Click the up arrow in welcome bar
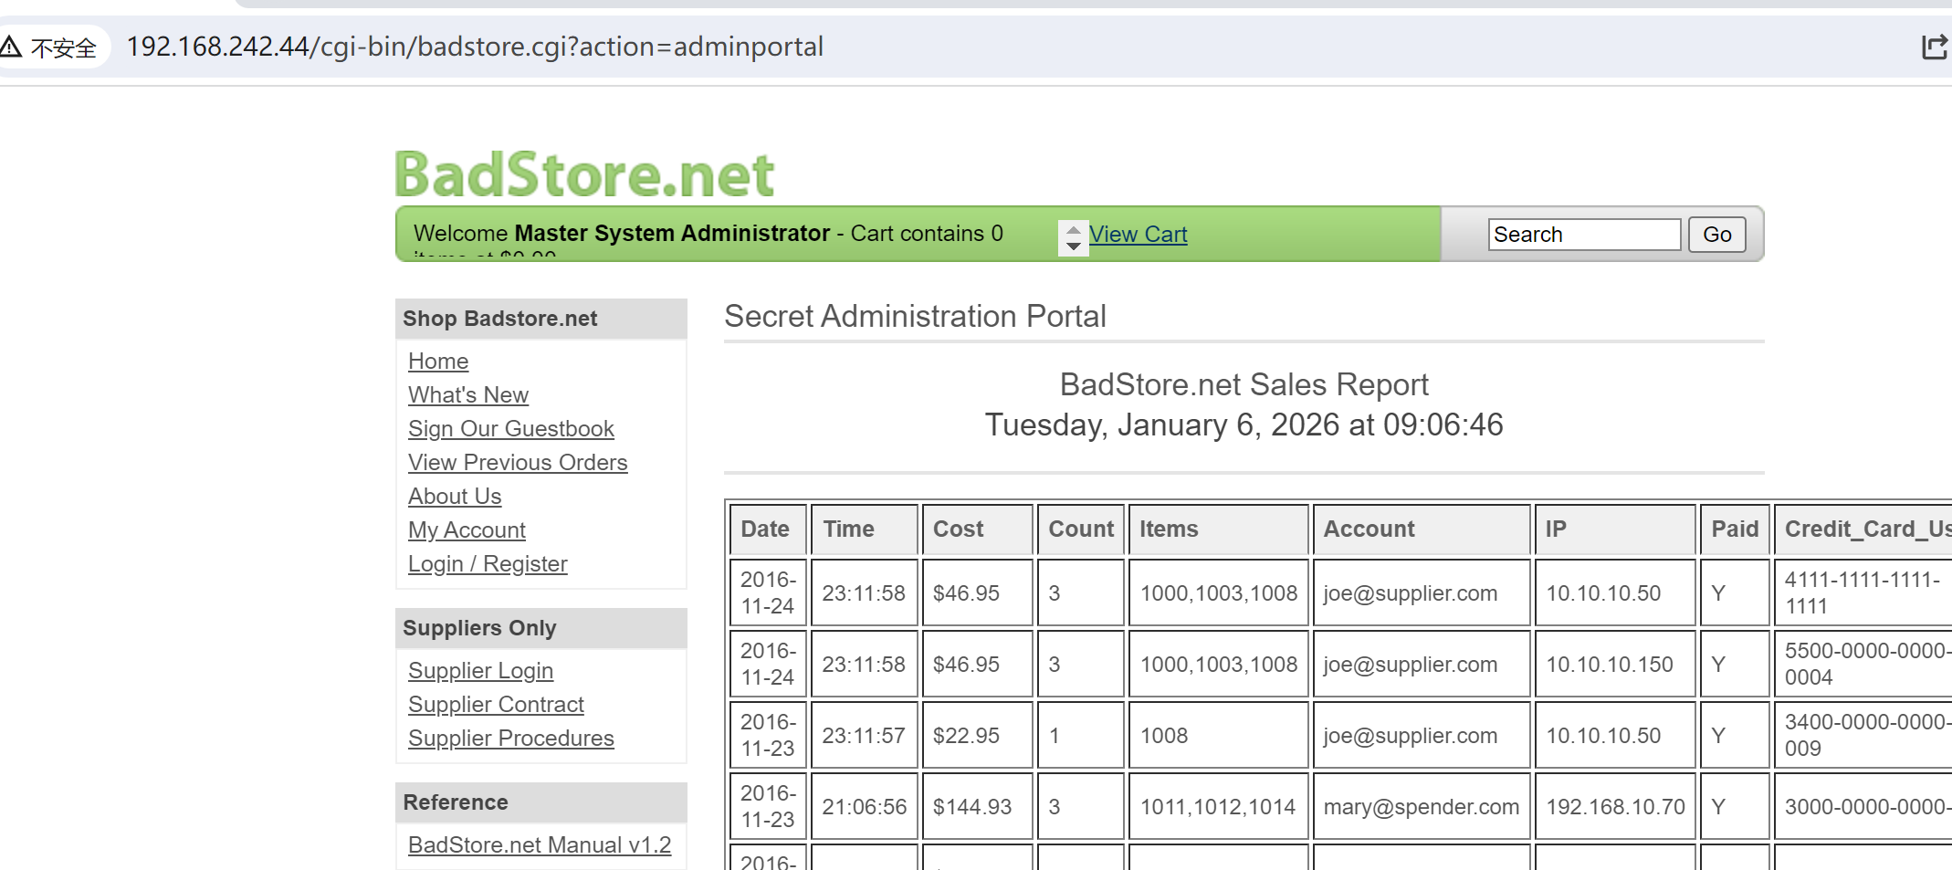This screenshot has height=870, width=1952. click(1074, 229)
